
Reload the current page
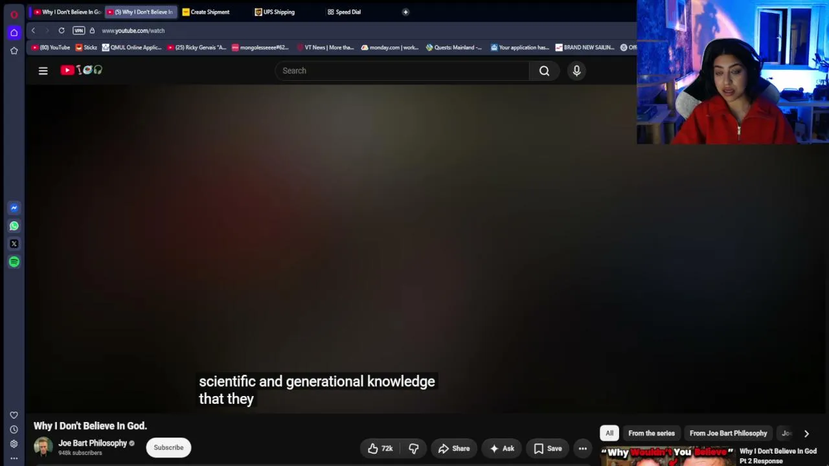pyautogui.click(x=62, y=30)
